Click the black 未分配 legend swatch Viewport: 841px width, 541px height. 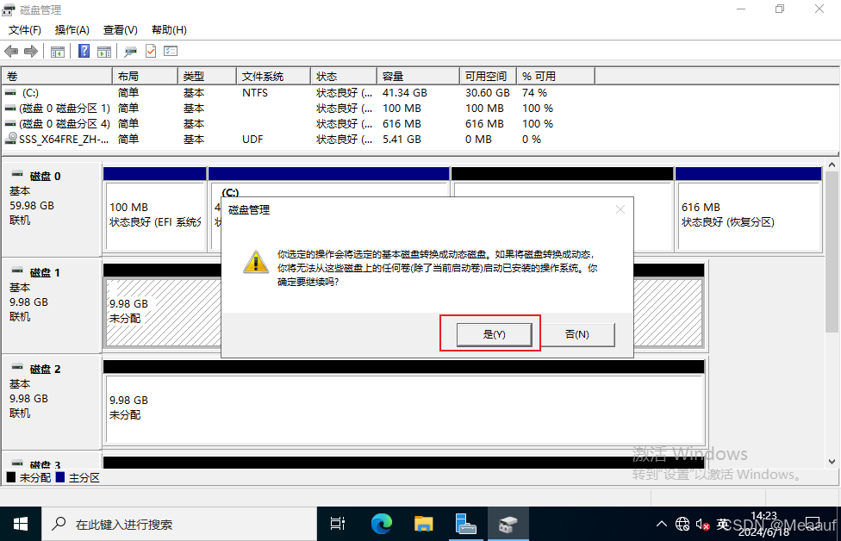pyautogui.click(x=11, y=477)
